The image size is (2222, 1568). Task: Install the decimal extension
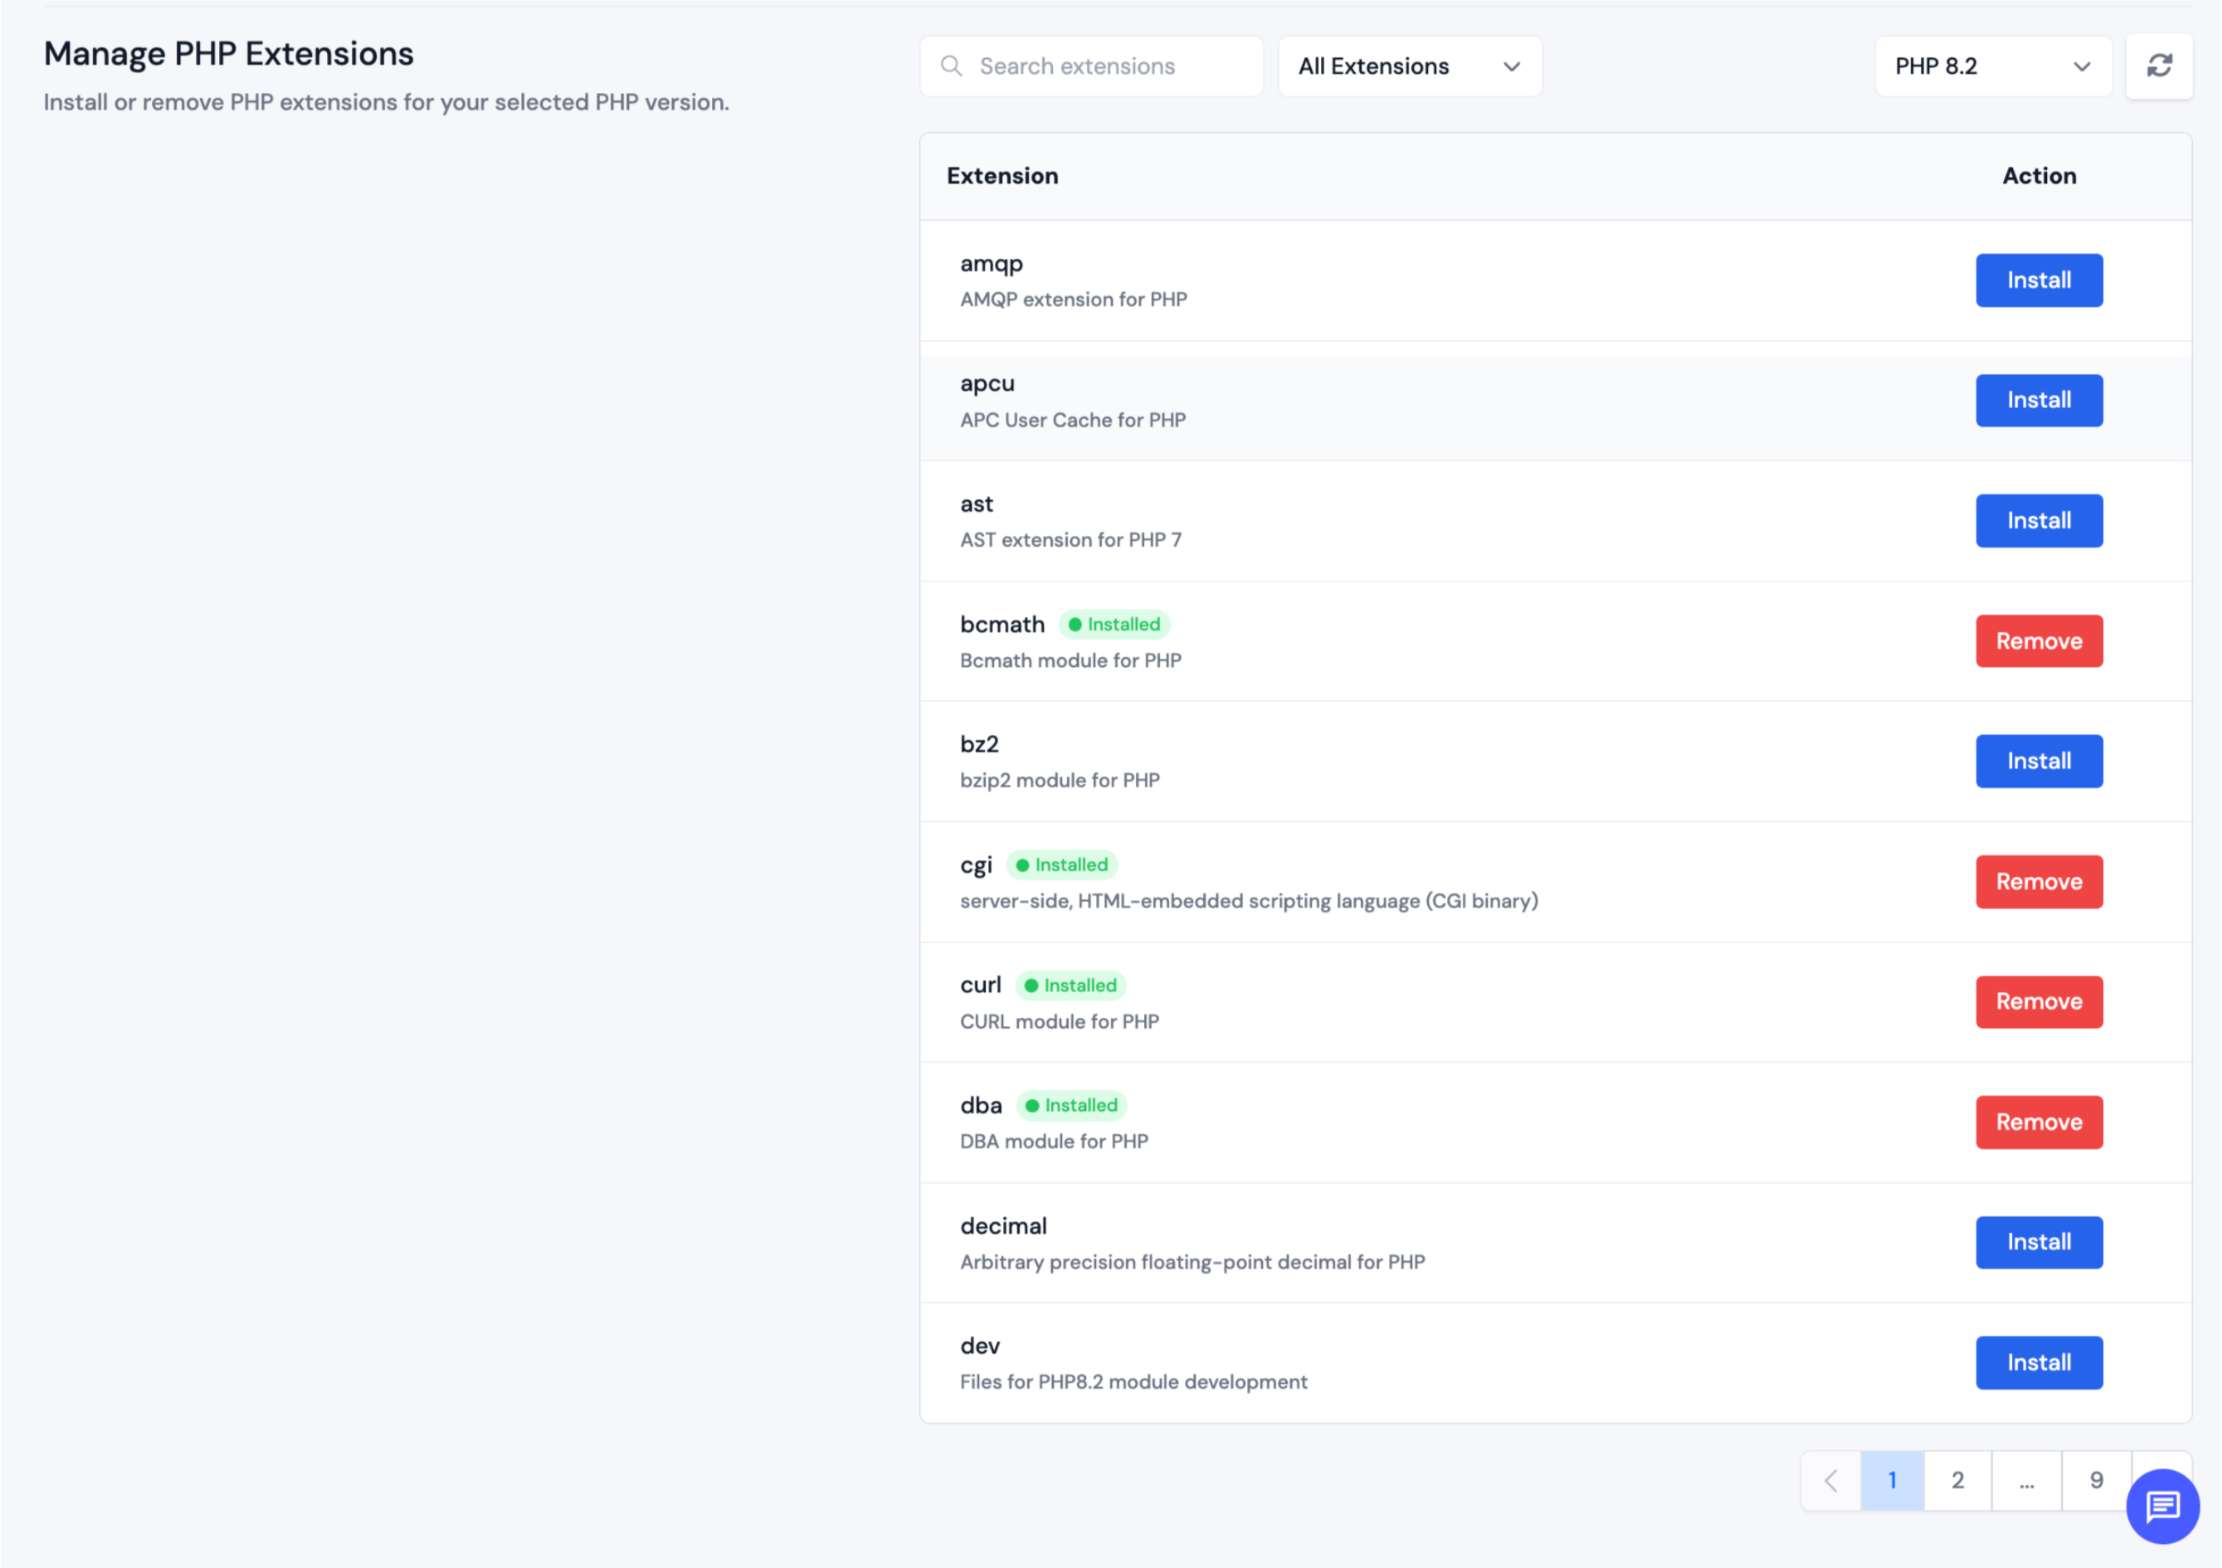2039,1242
